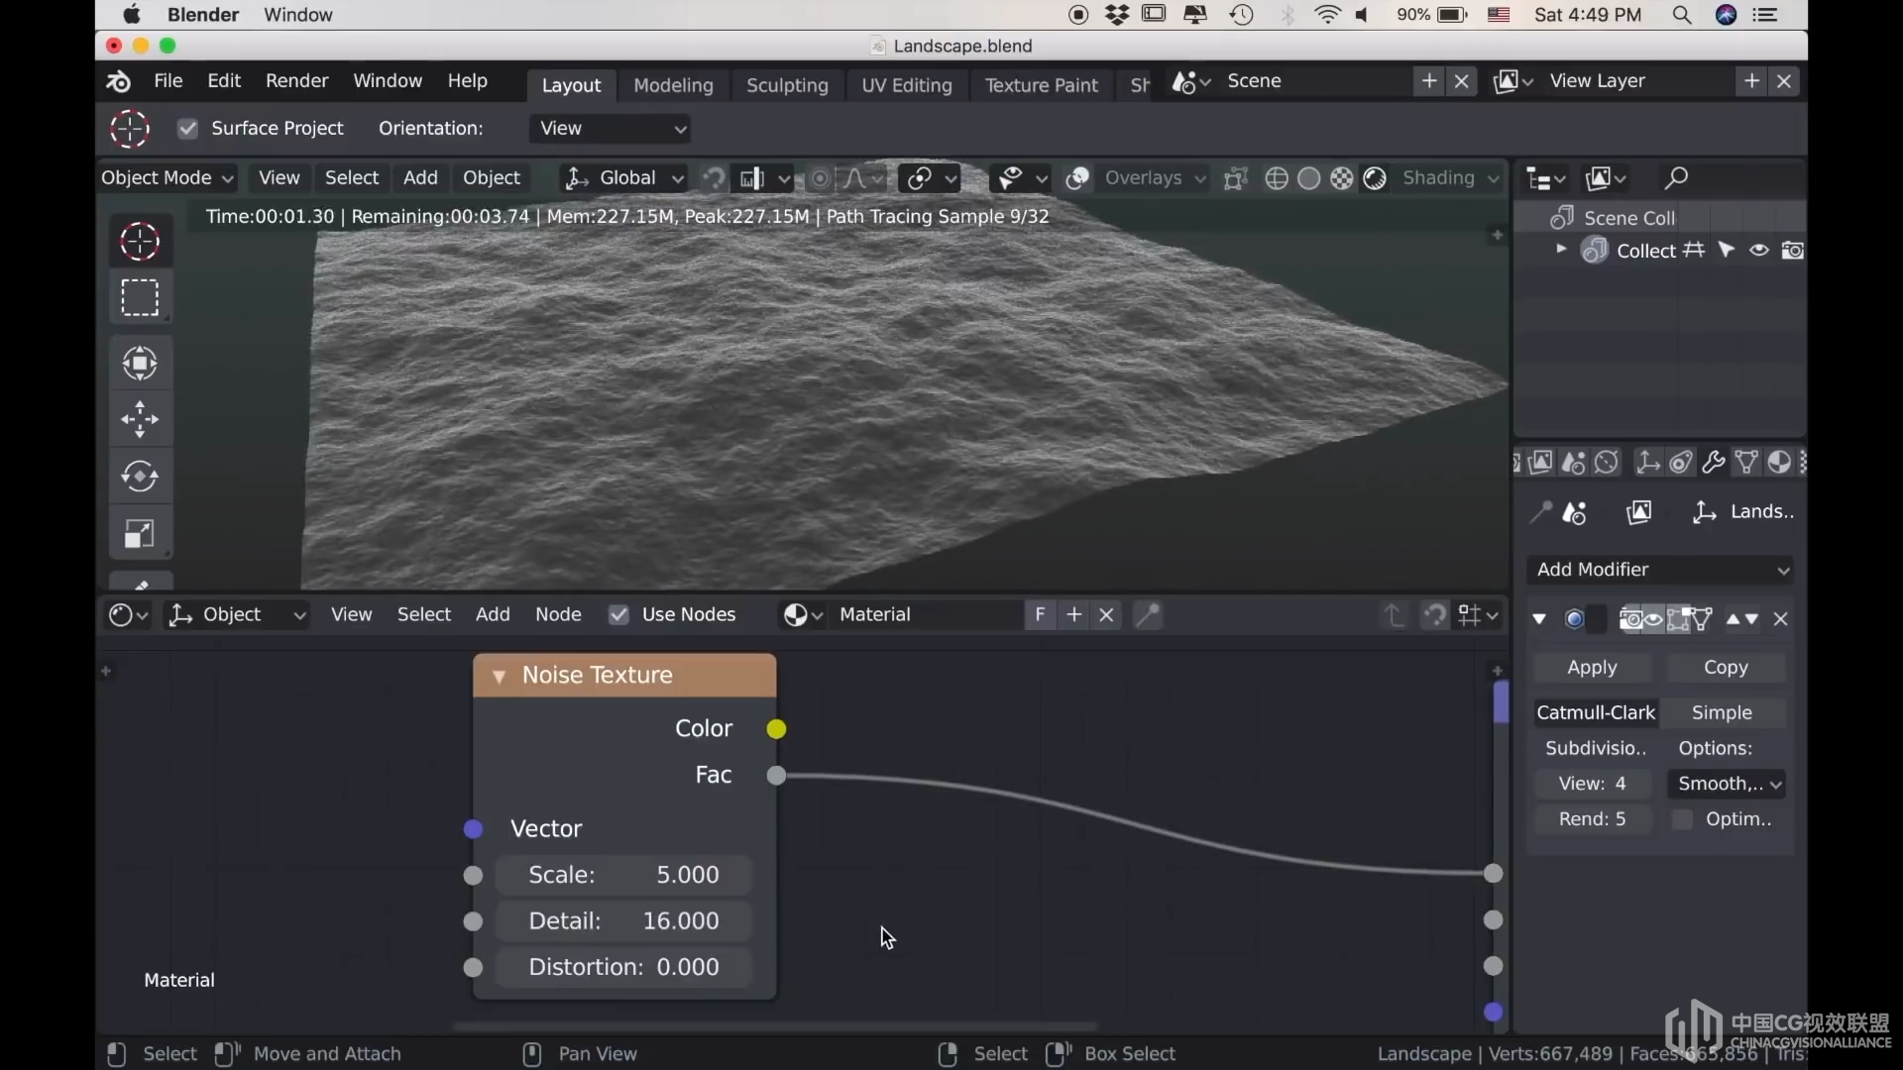Hide the Collection using eye icon
Screen dimensions: 1903x1070
[1759, 251]
